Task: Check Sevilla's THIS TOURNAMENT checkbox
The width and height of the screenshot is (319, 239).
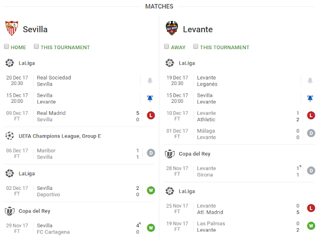Action: click(x=36, y=47)
